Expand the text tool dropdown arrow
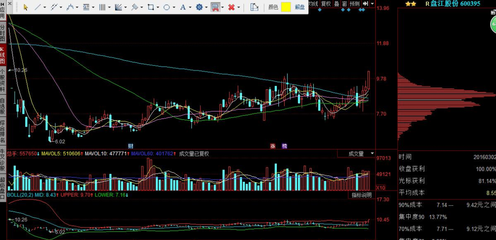Image resolution: width=496 pixels, height=240 pixels. point(190,7)
